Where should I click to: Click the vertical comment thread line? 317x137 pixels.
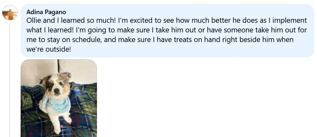10,80
